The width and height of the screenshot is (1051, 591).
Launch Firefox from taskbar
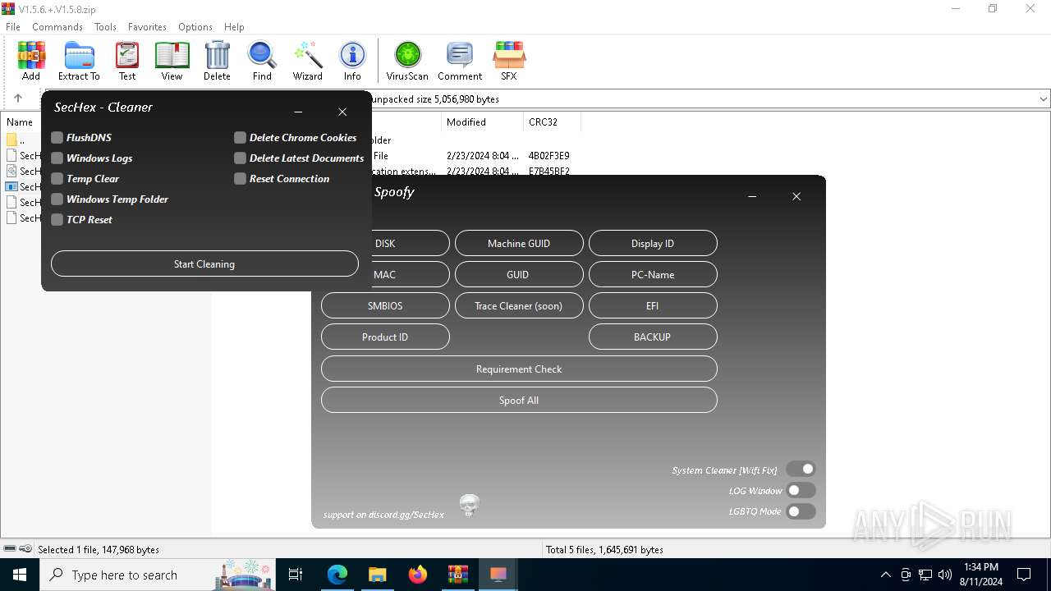(418, 575)
